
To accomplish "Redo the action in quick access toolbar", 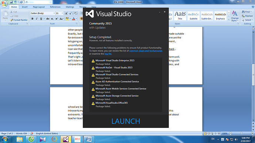I will coord(21,2).
